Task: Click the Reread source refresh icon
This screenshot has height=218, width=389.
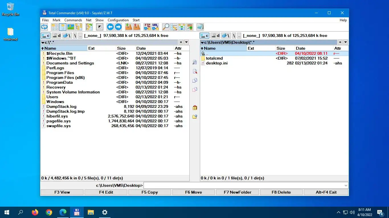Action: 44,27
